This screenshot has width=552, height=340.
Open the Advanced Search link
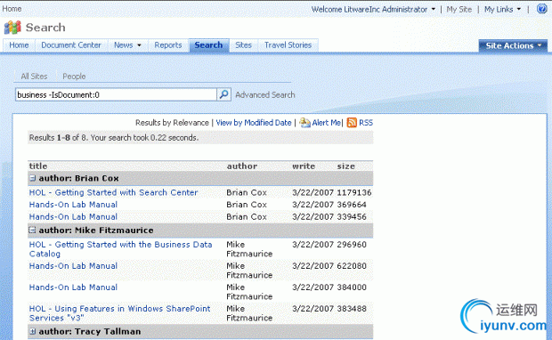265,94
